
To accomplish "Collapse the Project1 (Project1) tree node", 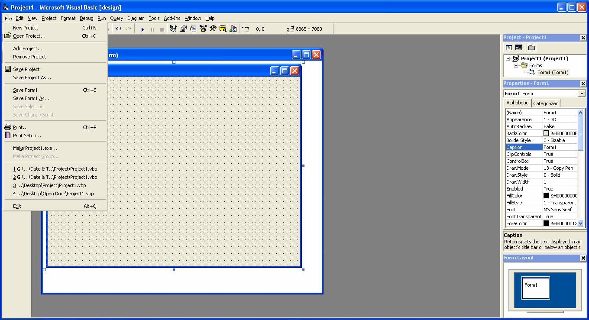I will point(508,58).
